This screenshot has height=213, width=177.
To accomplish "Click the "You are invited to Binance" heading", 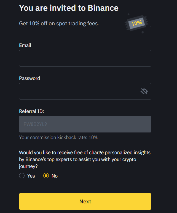I will click(69, 8).
